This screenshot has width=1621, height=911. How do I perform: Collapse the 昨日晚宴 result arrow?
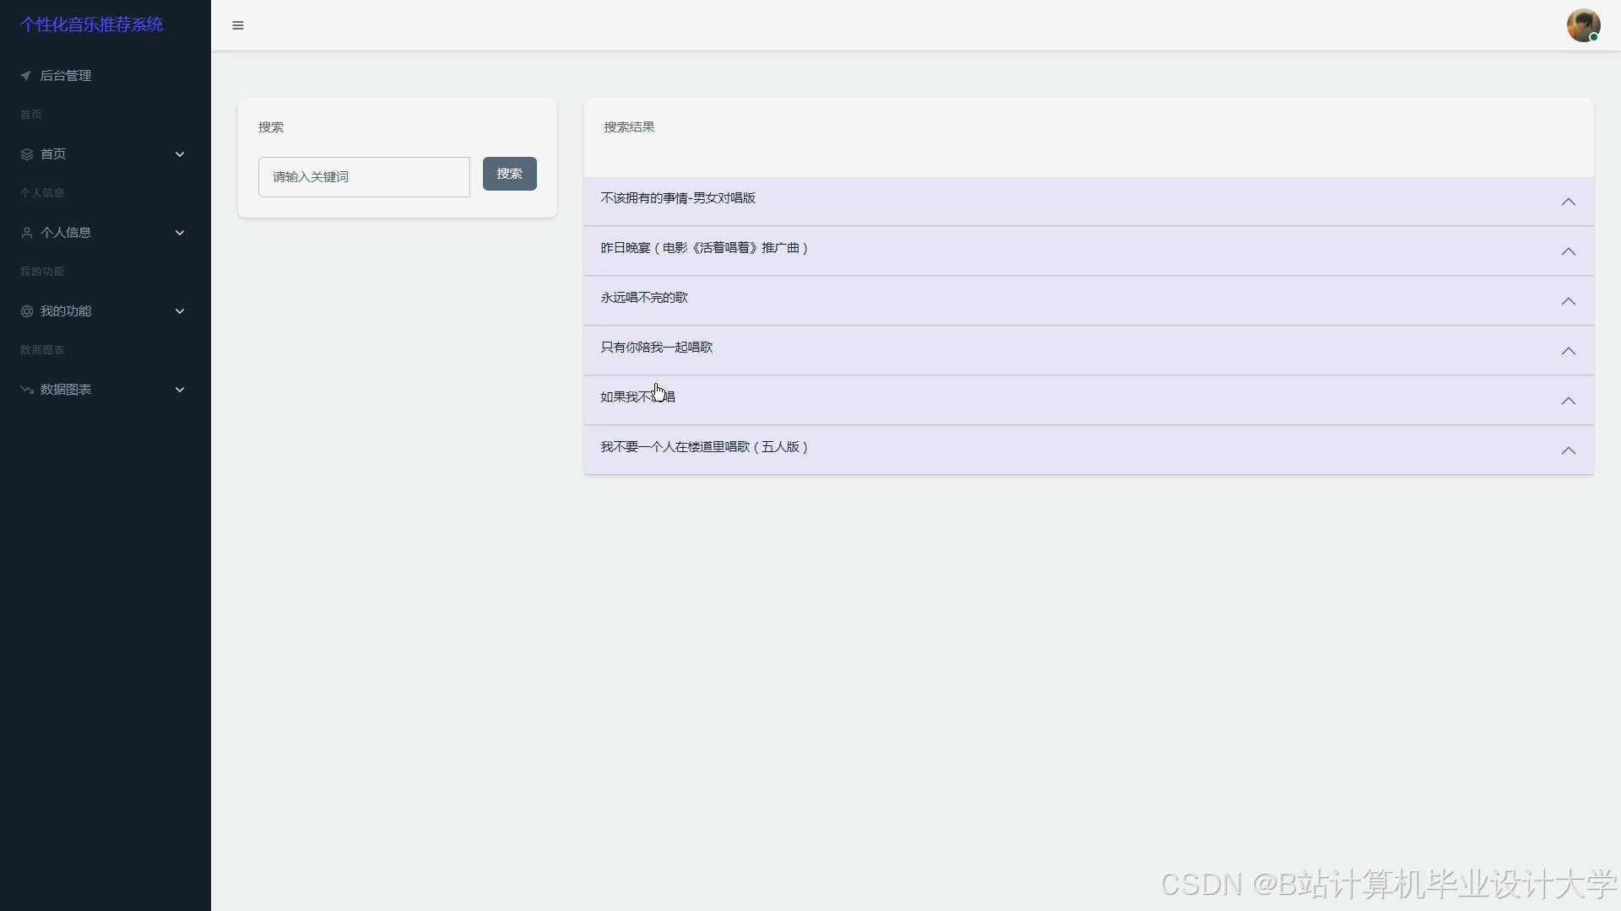coord(1568,251)
